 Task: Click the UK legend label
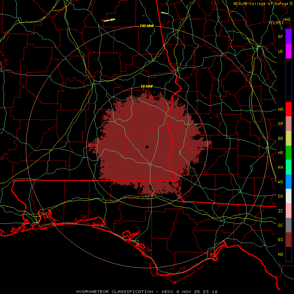[x=280, y=51]
